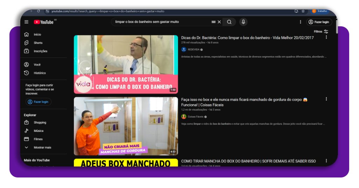Click the 278 mil visualizações text
Screen dimensions: 359x188
click(193, 42)
